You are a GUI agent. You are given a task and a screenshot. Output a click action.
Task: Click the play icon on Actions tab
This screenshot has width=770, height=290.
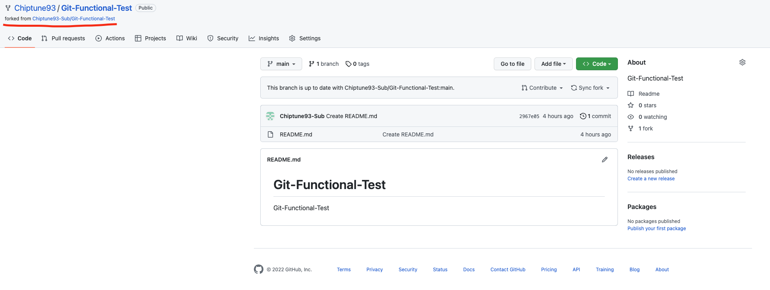[99, 38]
